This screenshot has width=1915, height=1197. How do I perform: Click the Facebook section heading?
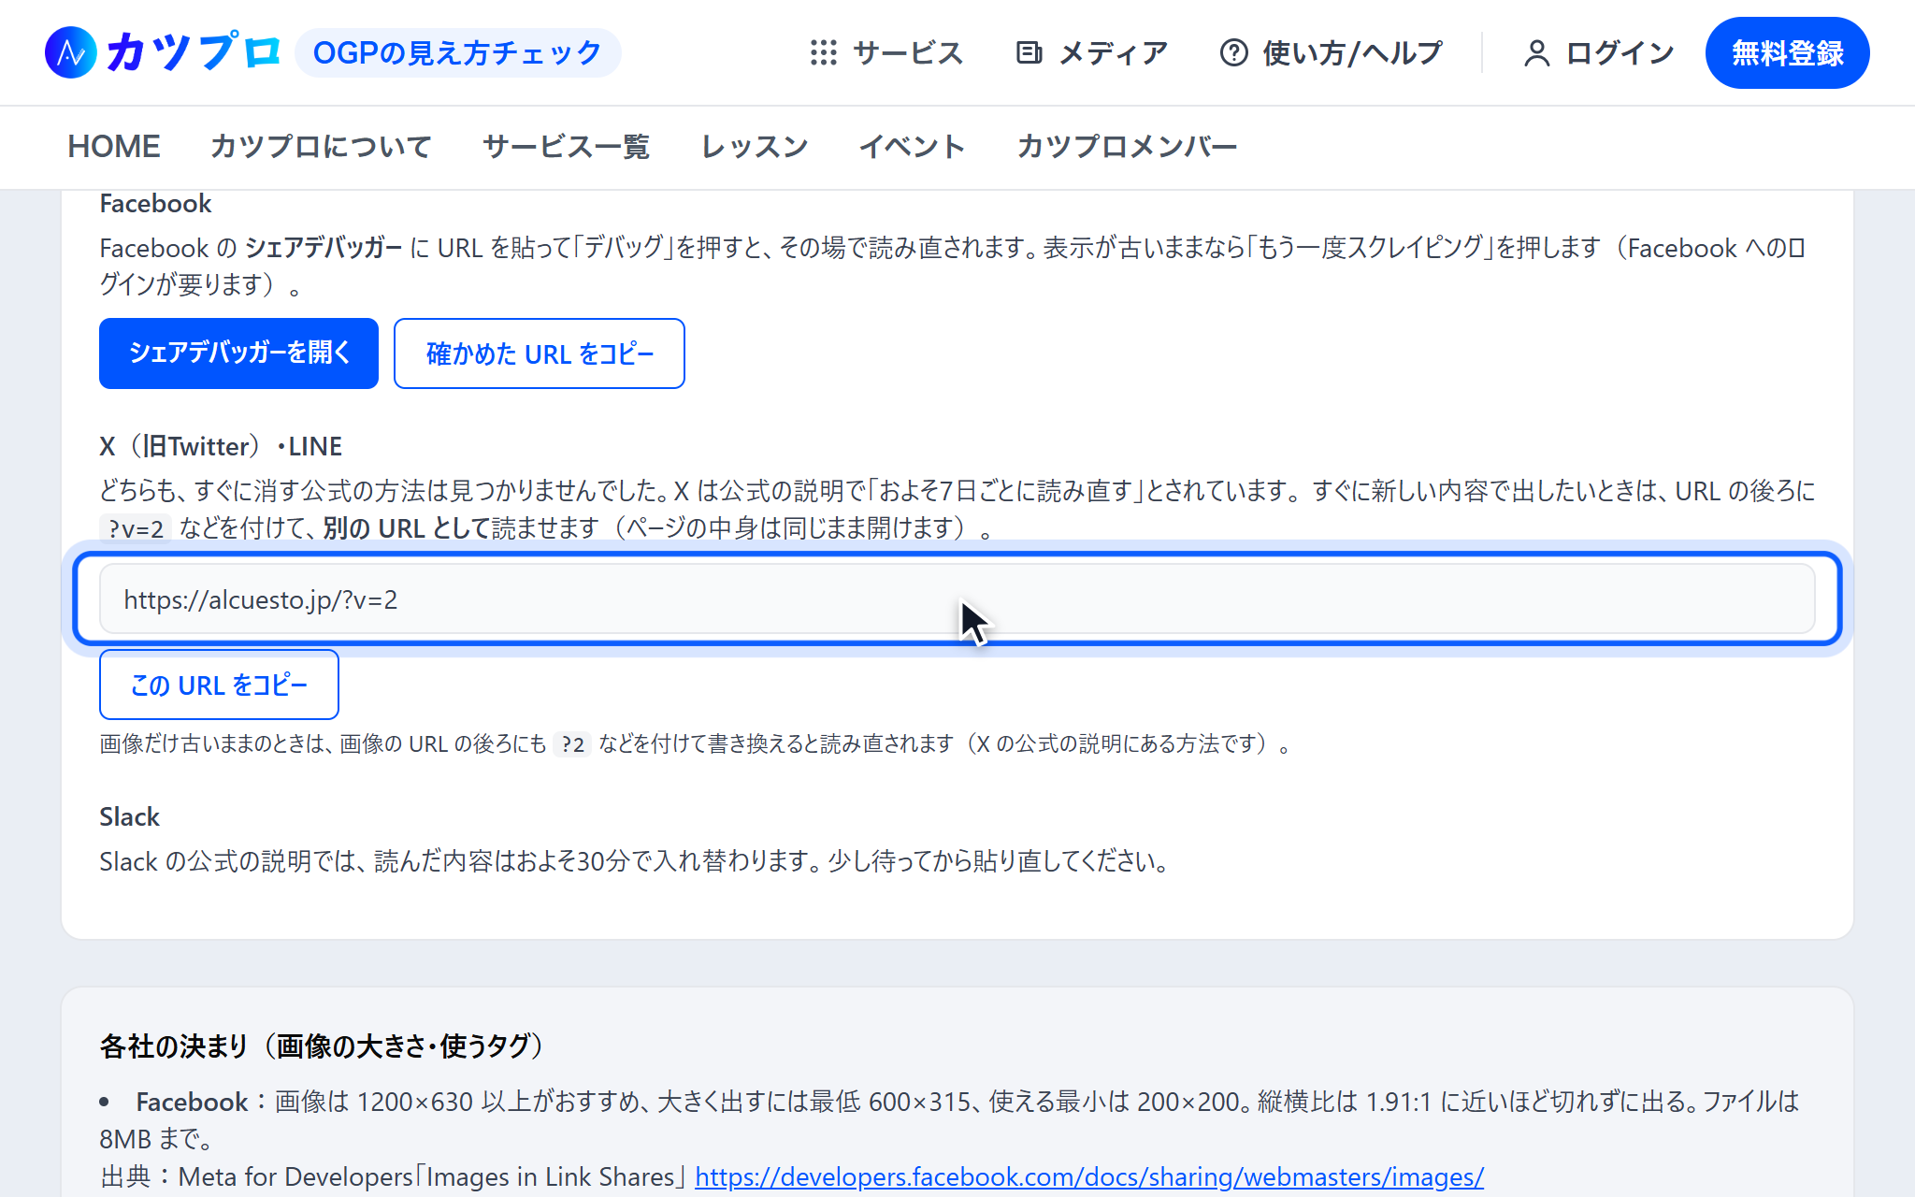coord(155,203)
